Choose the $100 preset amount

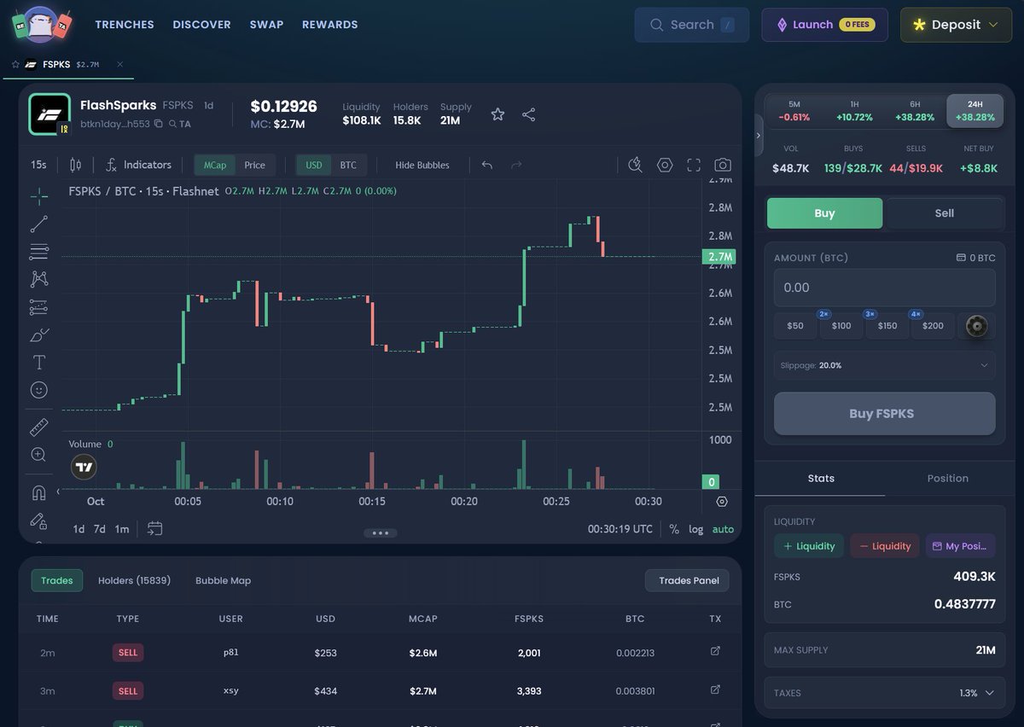pyautogui.click(x=841, y=325)
